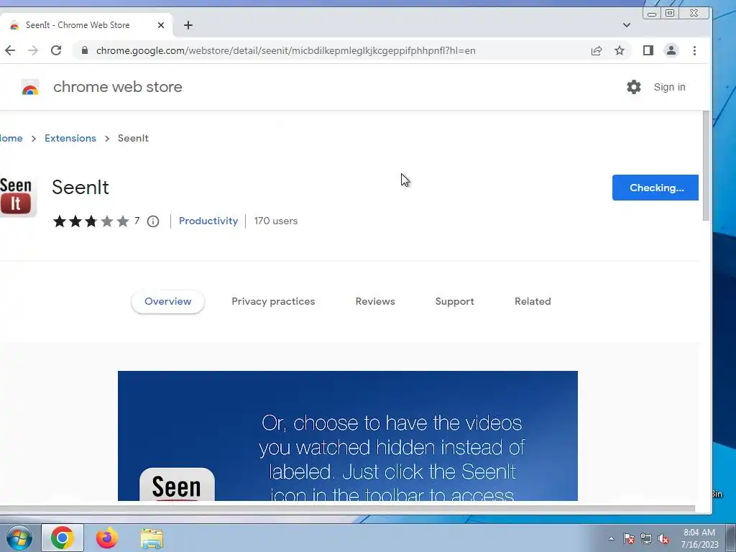Image resolution: width=736 pixels, height=552 pixels.
Task: Open the Reviews tab
Action: click(x=375, y=301)
